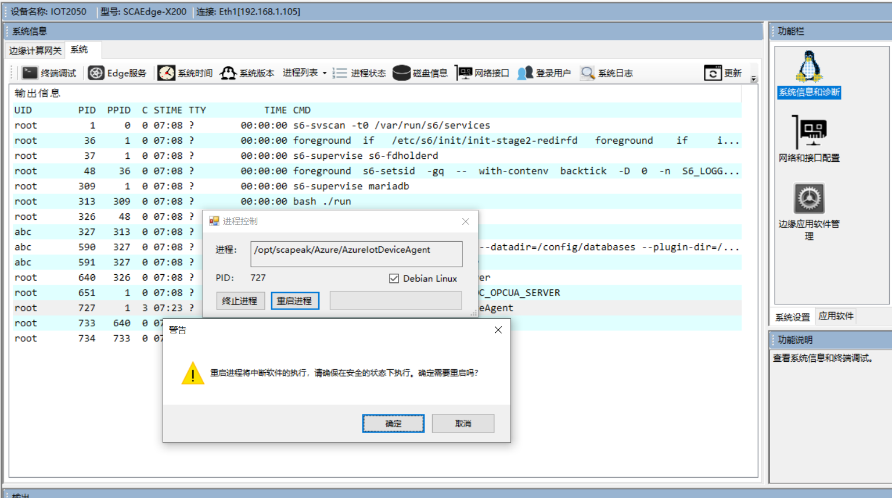Show 磁盘信息 disk info
The height and width of the screenshot is (498, 892).
point(420,73)
